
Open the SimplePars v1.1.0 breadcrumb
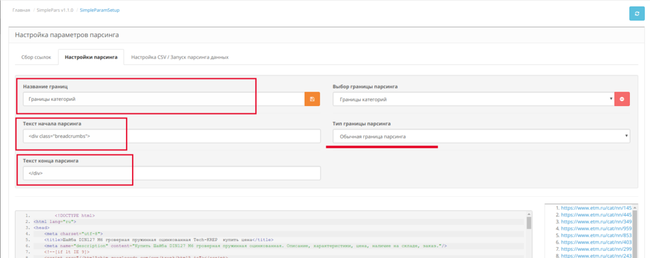point(55,10)
